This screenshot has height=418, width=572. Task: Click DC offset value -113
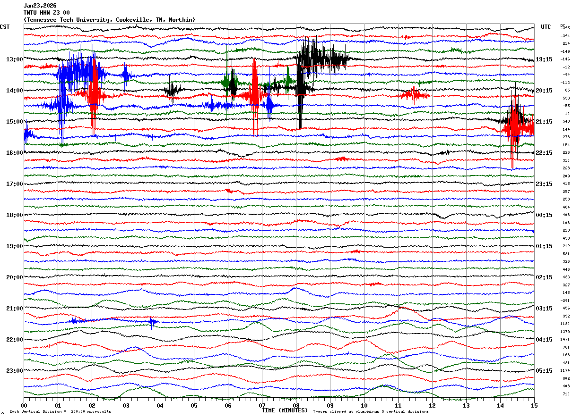(565, 83)
